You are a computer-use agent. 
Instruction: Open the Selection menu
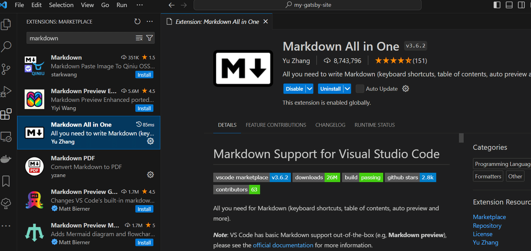click(61, 5)
